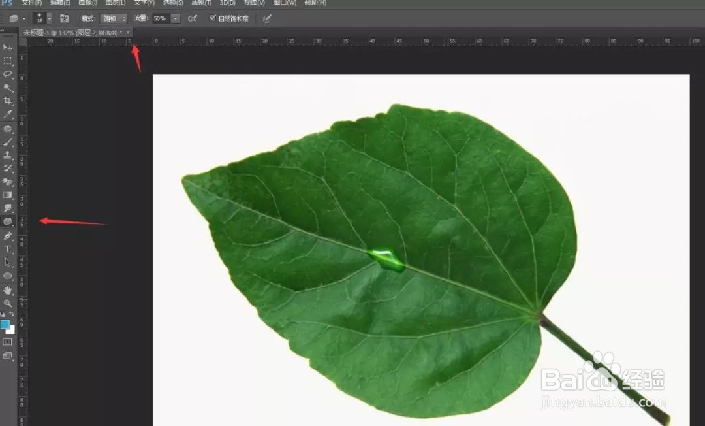705x426 pixels.
Task: Toggle Quick Mask mode icon
Action: point(8,342)
